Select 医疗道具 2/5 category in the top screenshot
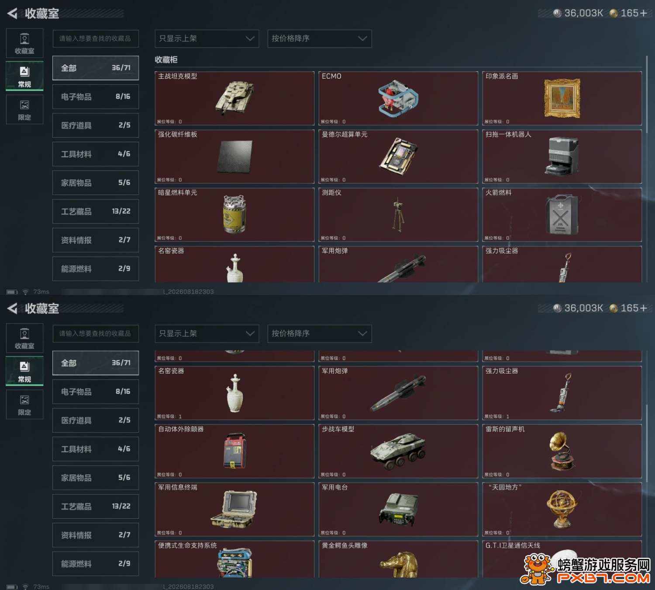 tap(96, 125)
